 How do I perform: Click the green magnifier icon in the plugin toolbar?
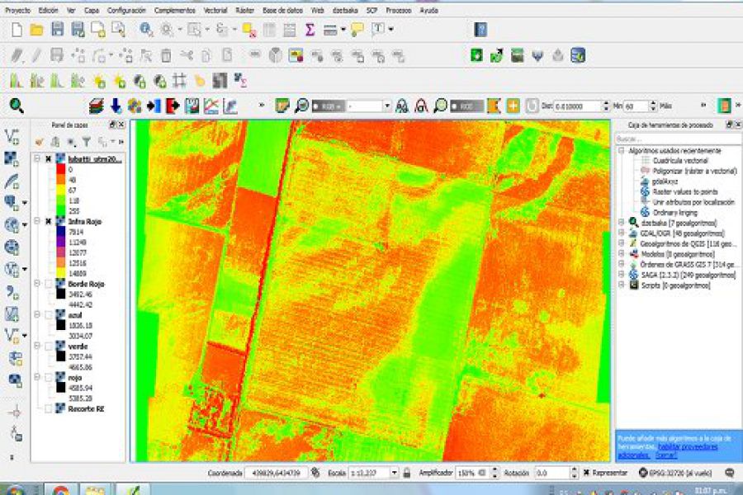coord(17,106)
